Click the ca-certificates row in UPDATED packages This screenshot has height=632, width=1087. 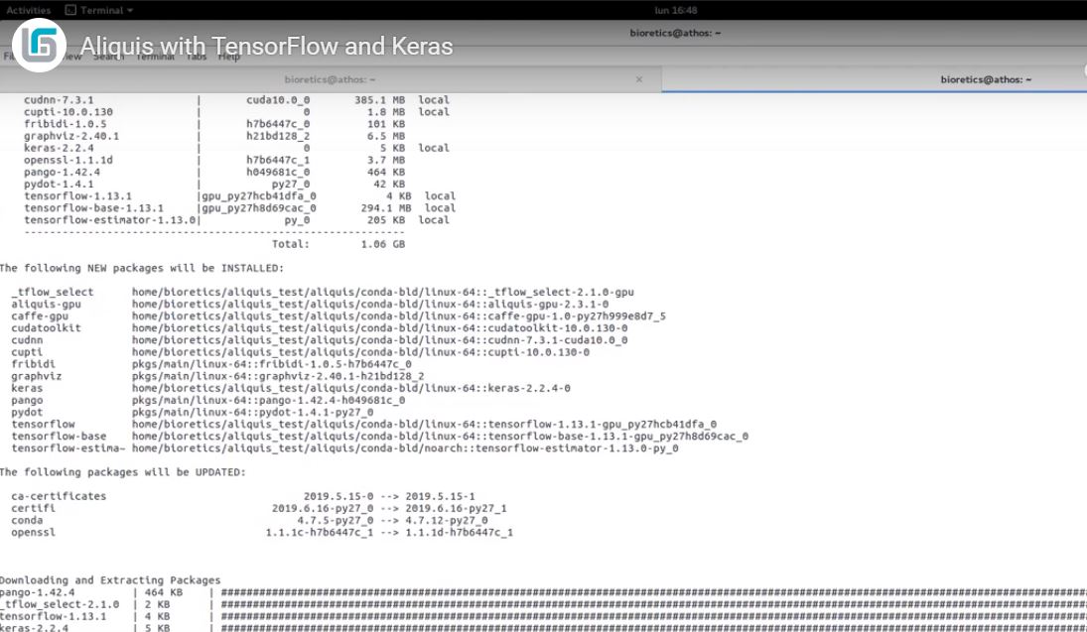point(59,496)
